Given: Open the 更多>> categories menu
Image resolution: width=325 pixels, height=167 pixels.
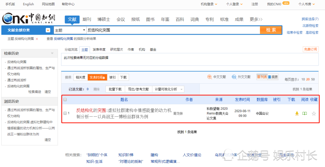Looking at the screenshot, I should [x=256, y=19].
